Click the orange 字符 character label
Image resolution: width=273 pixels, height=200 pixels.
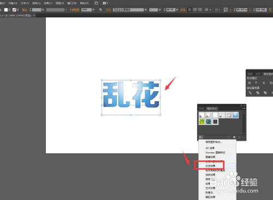[108, 10]
